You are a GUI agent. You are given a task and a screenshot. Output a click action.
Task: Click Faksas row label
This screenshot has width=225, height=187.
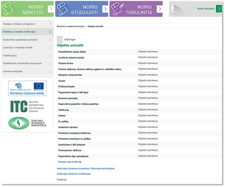click(62, 115)
